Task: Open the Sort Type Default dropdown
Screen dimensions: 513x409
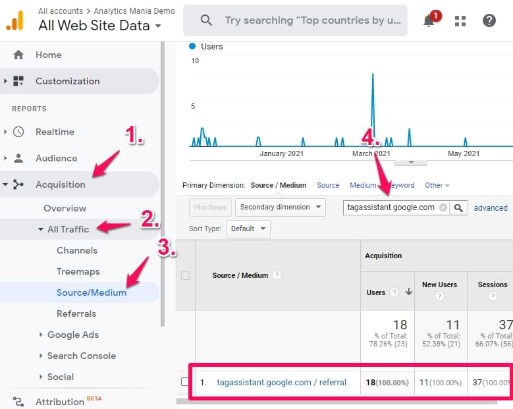Action: [x=248, y=229]
